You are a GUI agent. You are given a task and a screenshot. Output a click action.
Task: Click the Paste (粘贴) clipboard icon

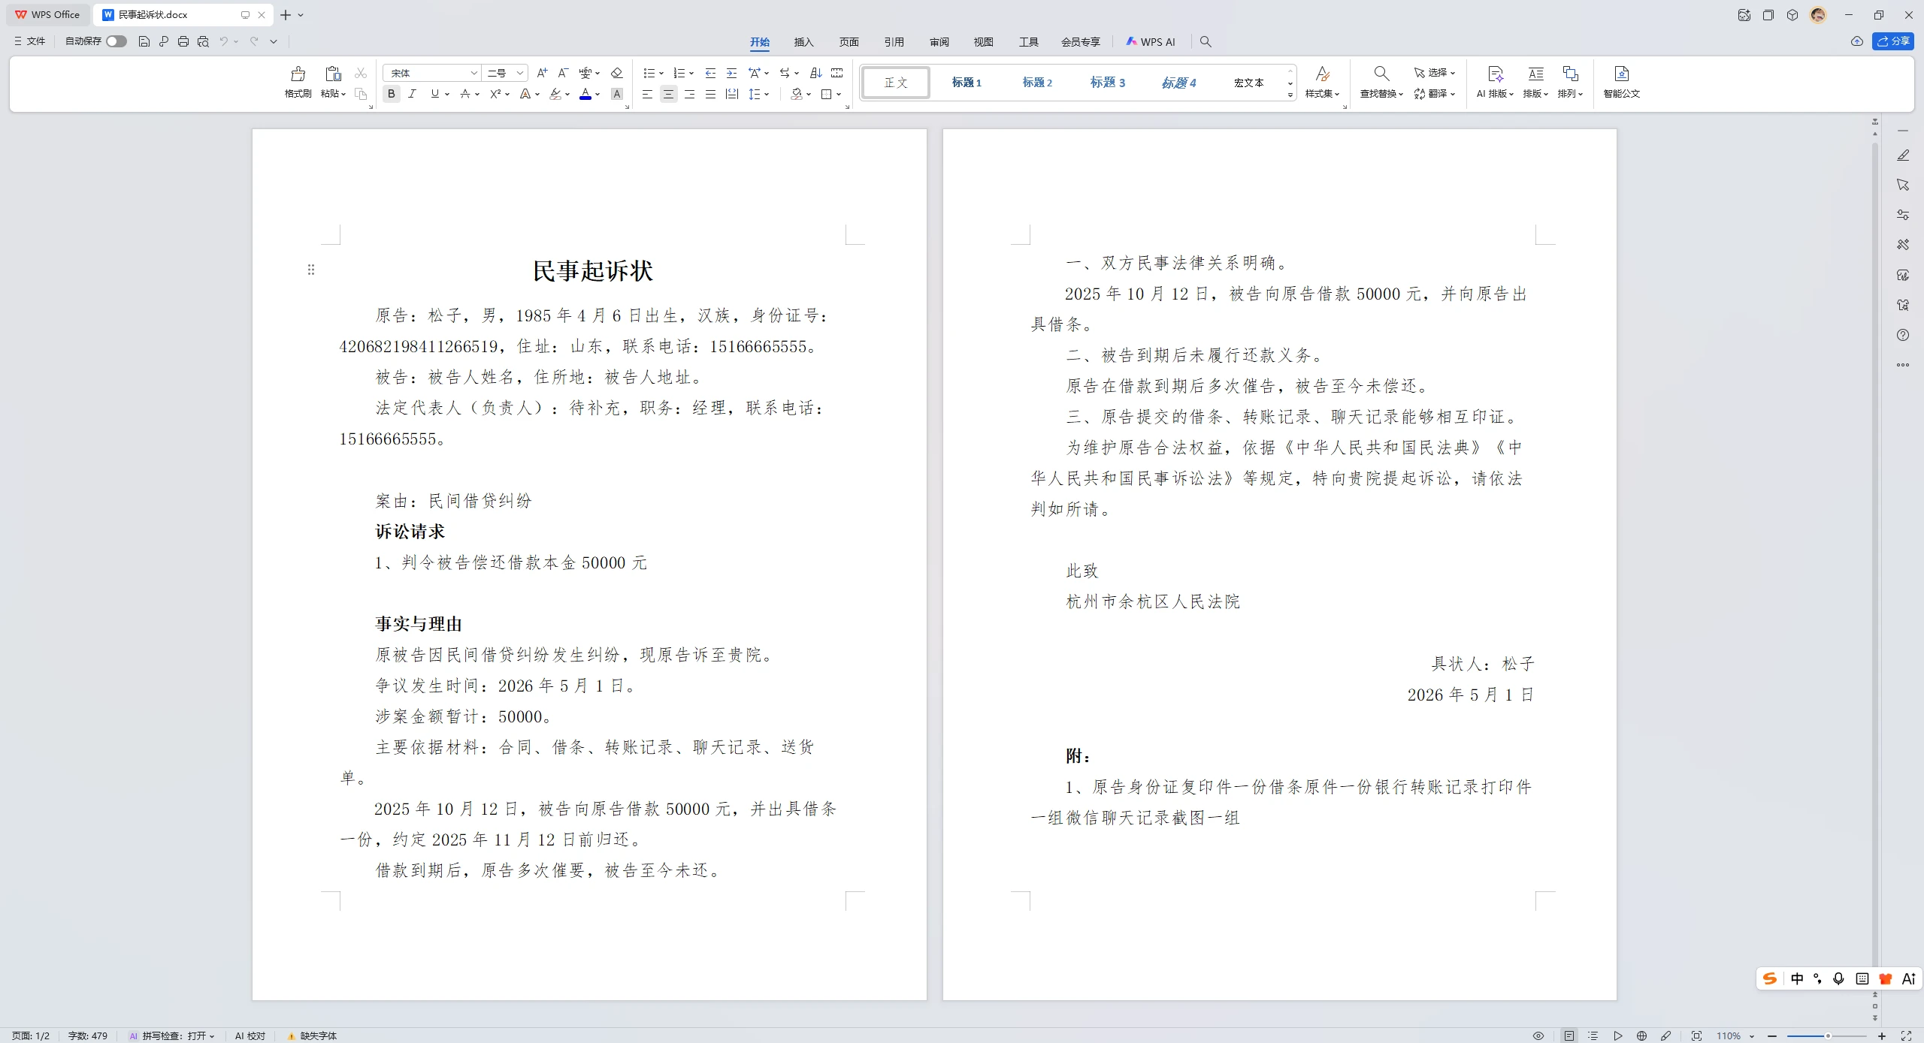pos(333,74)
